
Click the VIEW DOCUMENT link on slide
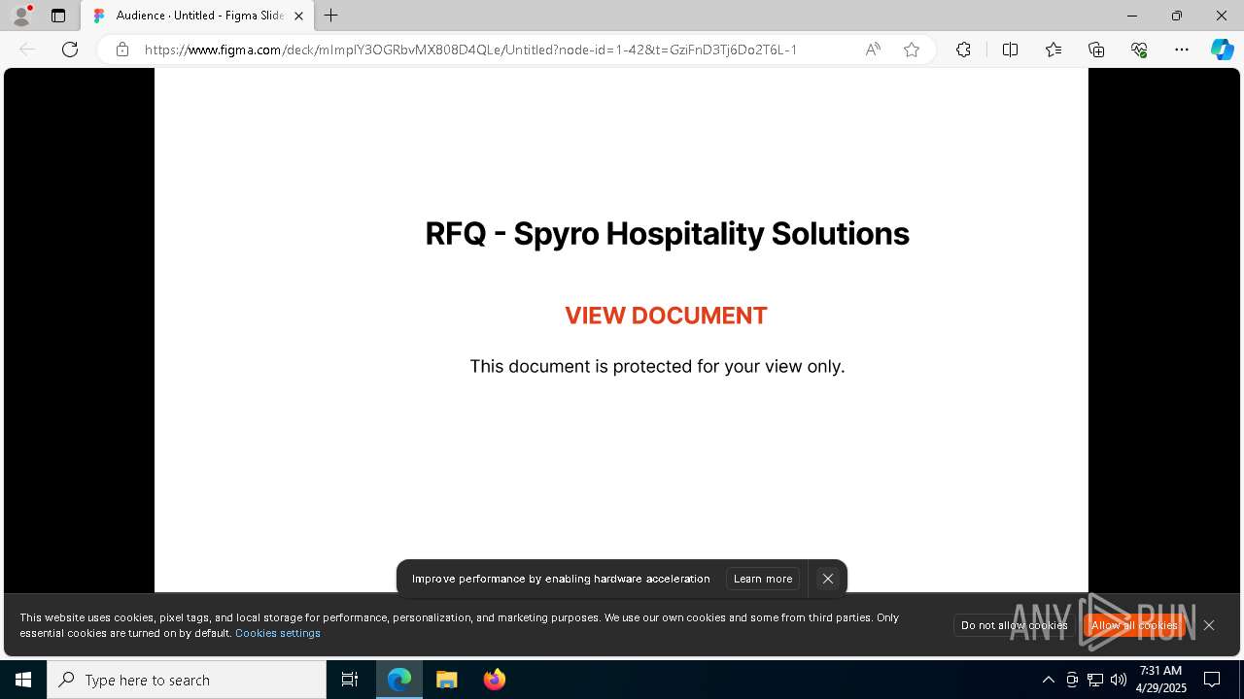click(x=666, y=316)
